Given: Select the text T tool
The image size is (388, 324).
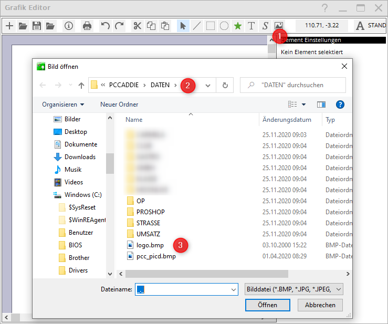Looking at the screenshot, I should 251,26.
